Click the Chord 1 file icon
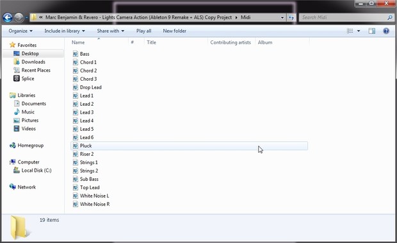The image size is (397, 243). tap(75, 62)
